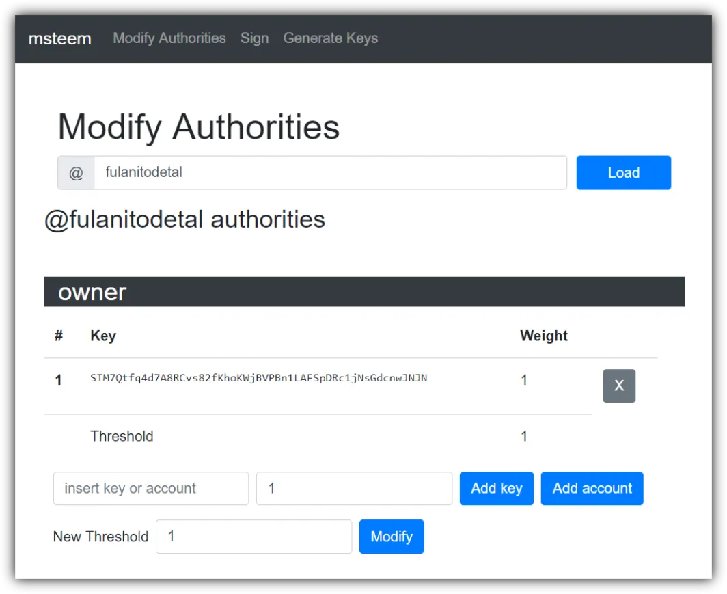
Task: Select the STM7Qtfq4d7A8R... owner key text
Action: (259, 378)
